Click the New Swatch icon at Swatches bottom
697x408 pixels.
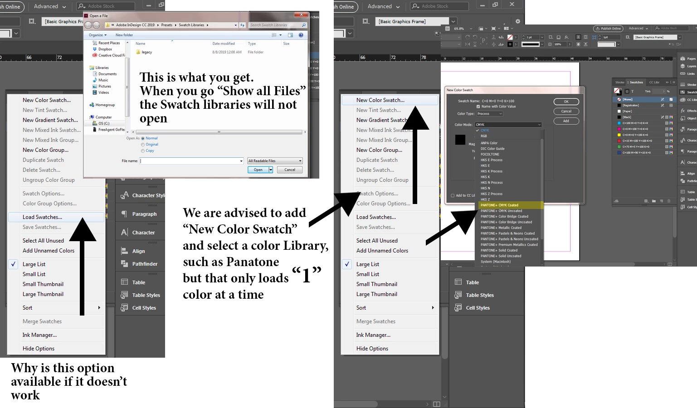(x=662, y=201)
